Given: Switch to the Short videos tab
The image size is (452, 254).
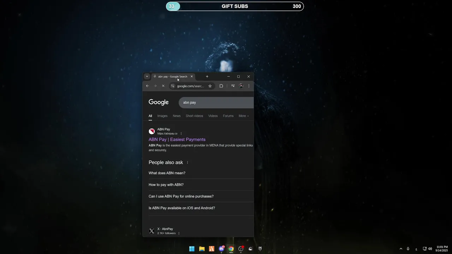Looking at the screenshot, I should [x=194, y=116].
